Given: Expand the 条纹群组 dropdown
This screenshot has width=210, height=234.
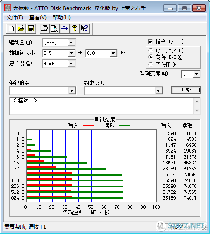Looking at the screenshot, I should 72,91.
